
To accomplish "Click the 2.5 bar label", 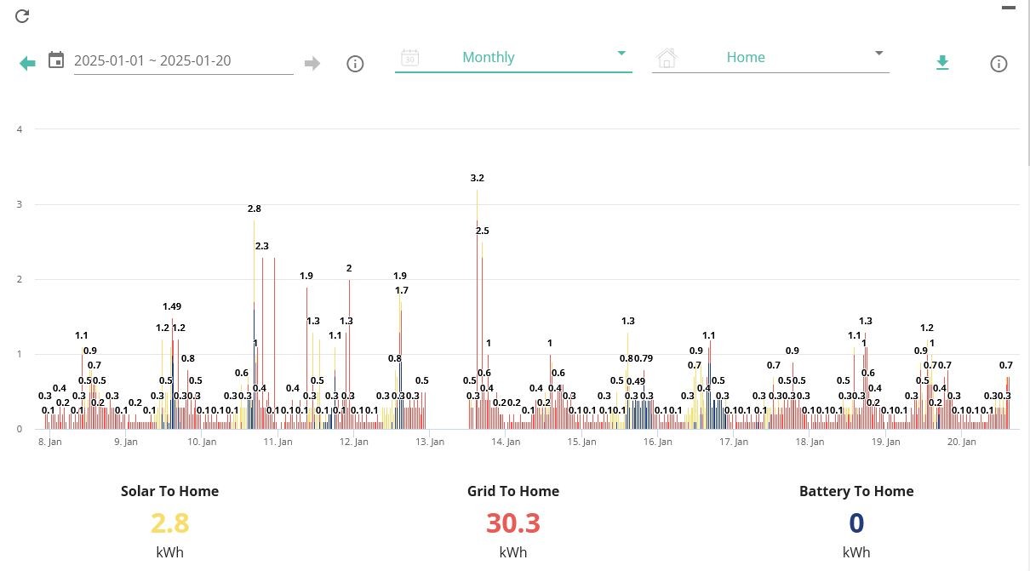I will tap(483, 231).
